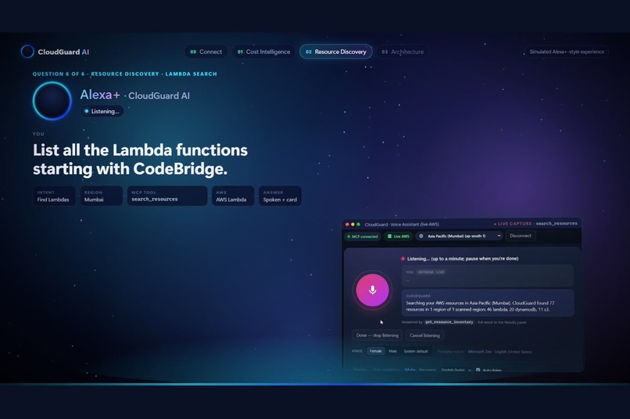Click the Answer Spoken + card chip

point(280,196)
